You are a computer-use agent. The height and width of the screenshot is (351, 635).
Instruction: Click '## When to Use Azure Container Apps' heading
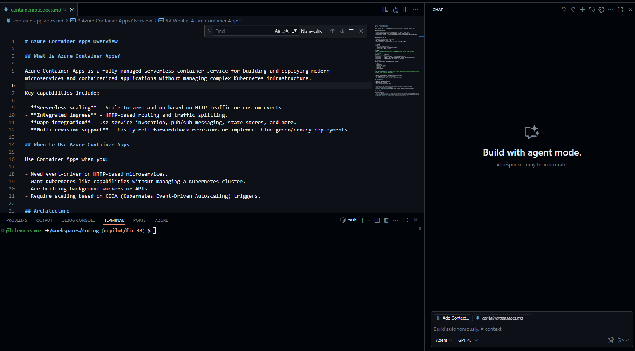click(77, 145)
